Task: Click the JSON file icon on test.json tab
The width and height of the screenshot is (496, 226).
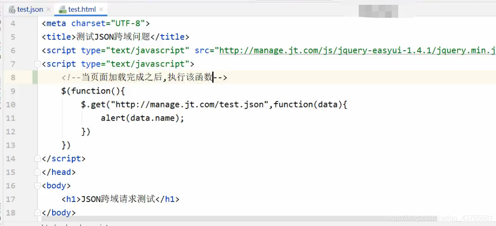Action: point(12,10)
